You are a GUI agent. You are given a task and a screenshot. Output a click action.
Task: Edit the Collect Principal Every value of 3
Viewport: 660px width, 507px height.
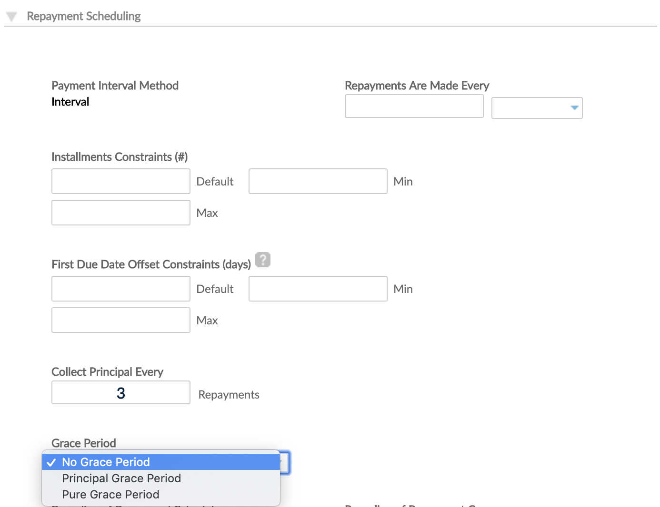[120, 392]
